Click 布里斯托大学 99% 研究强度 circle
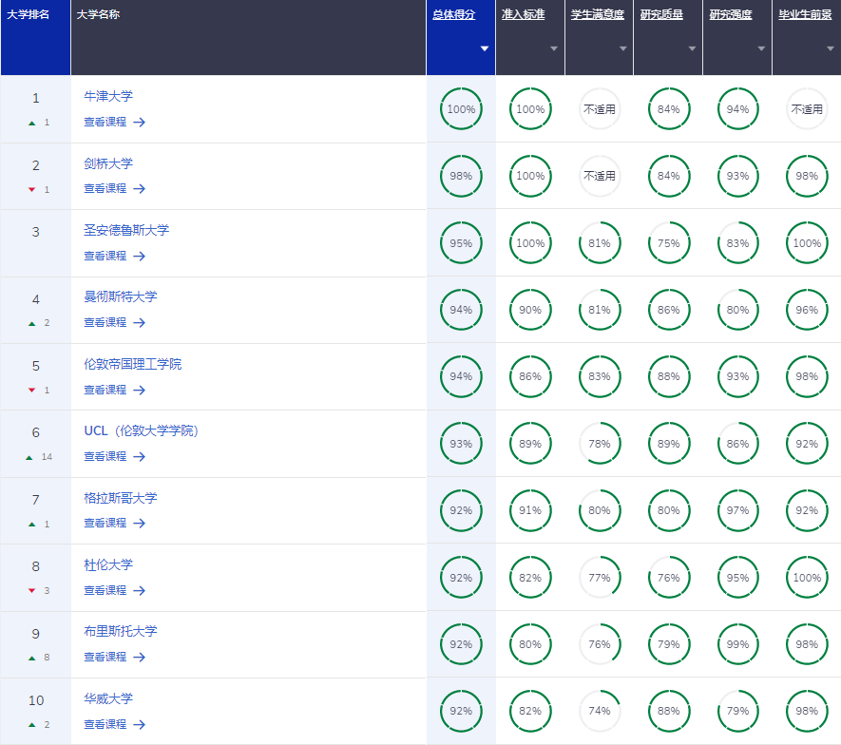The height and width of the screenshot is (745, 841). [738, 644]
